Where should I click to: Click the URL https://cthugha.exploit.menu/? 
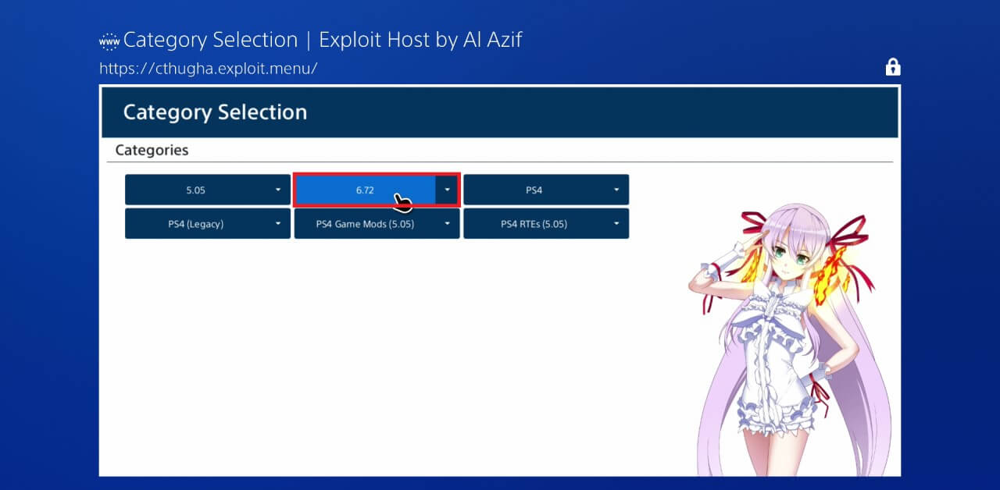click(x=209, y=69)
